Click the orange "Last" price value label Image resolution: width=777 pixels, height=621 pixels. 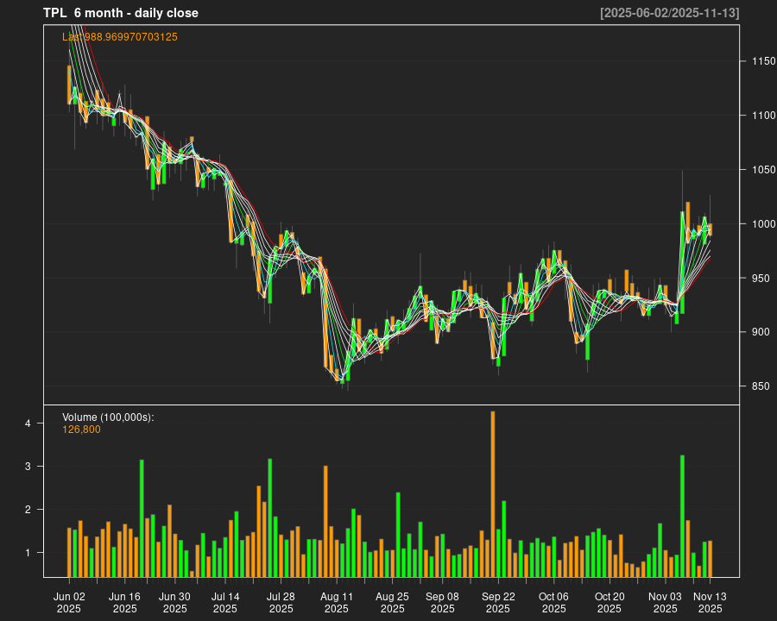[120, 37]
